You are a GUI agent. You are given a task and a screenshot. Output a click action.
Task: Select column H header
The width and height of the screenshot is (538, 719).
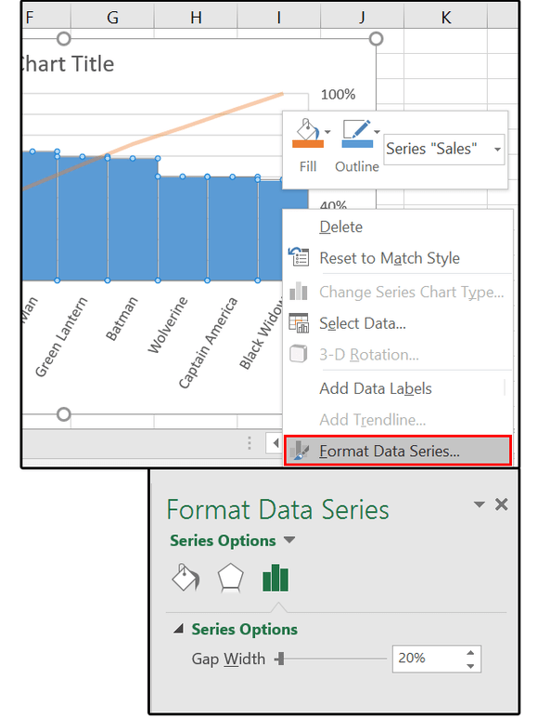click(196, 18)
